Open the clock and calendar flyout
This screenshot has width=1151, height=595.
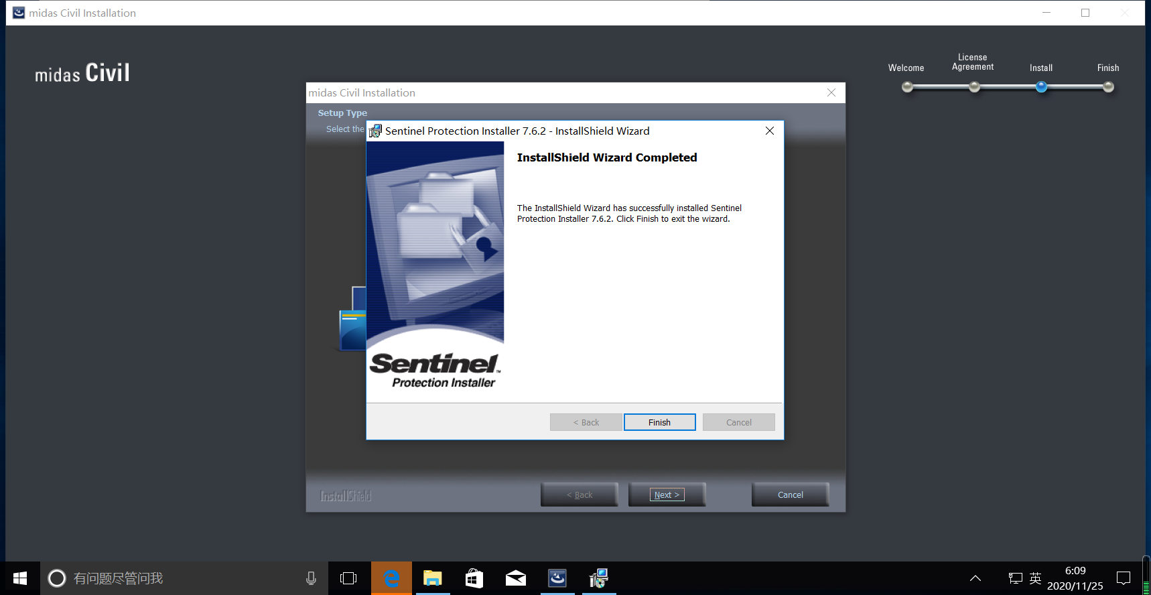tap(1075, 578)
